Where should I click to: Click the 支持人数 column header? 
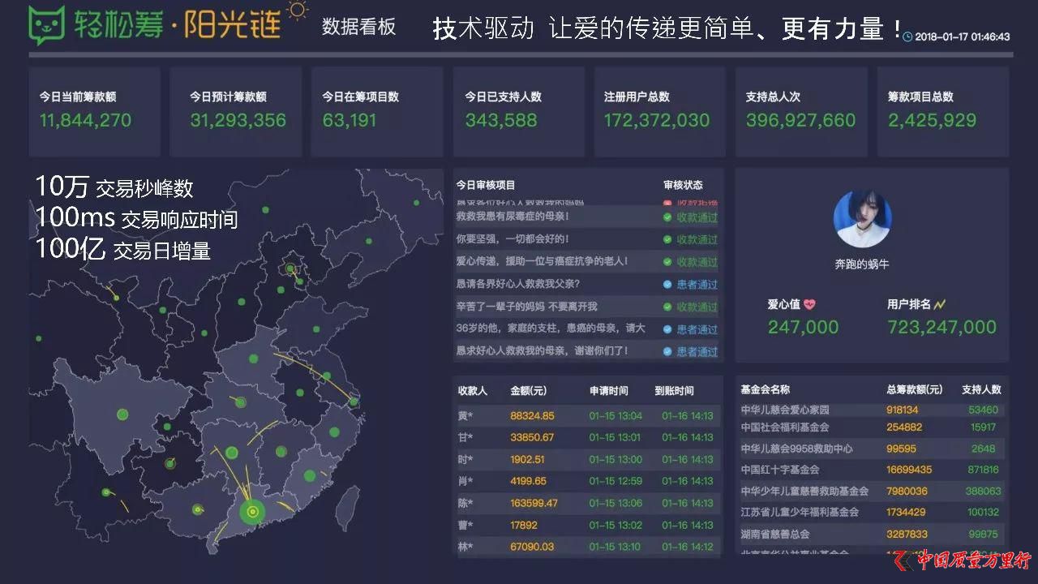coord(981,389)
